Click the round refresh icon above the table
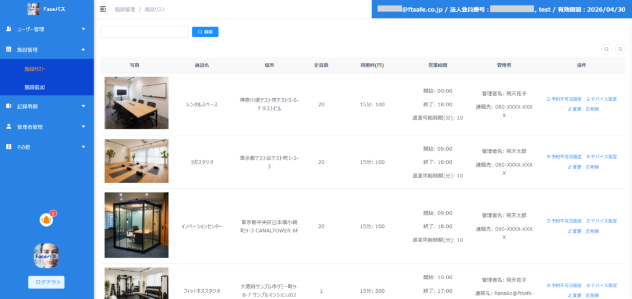The width and height of the screenshot is (632, 299). click(620, 49)
